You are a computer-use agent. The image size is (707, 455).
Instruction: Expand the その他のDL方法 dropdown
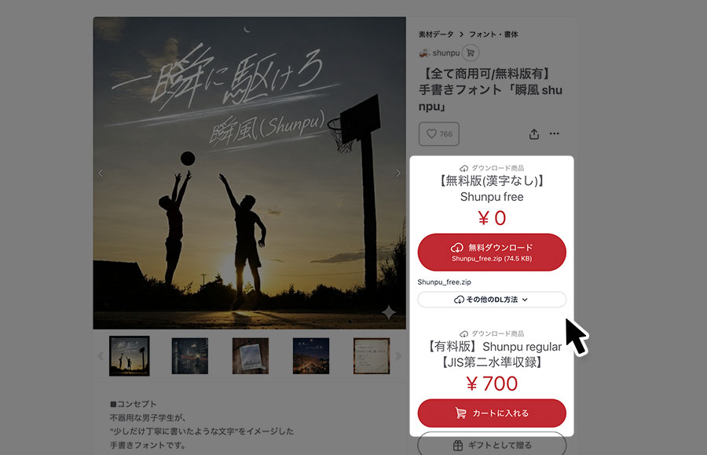coord(492,300)
